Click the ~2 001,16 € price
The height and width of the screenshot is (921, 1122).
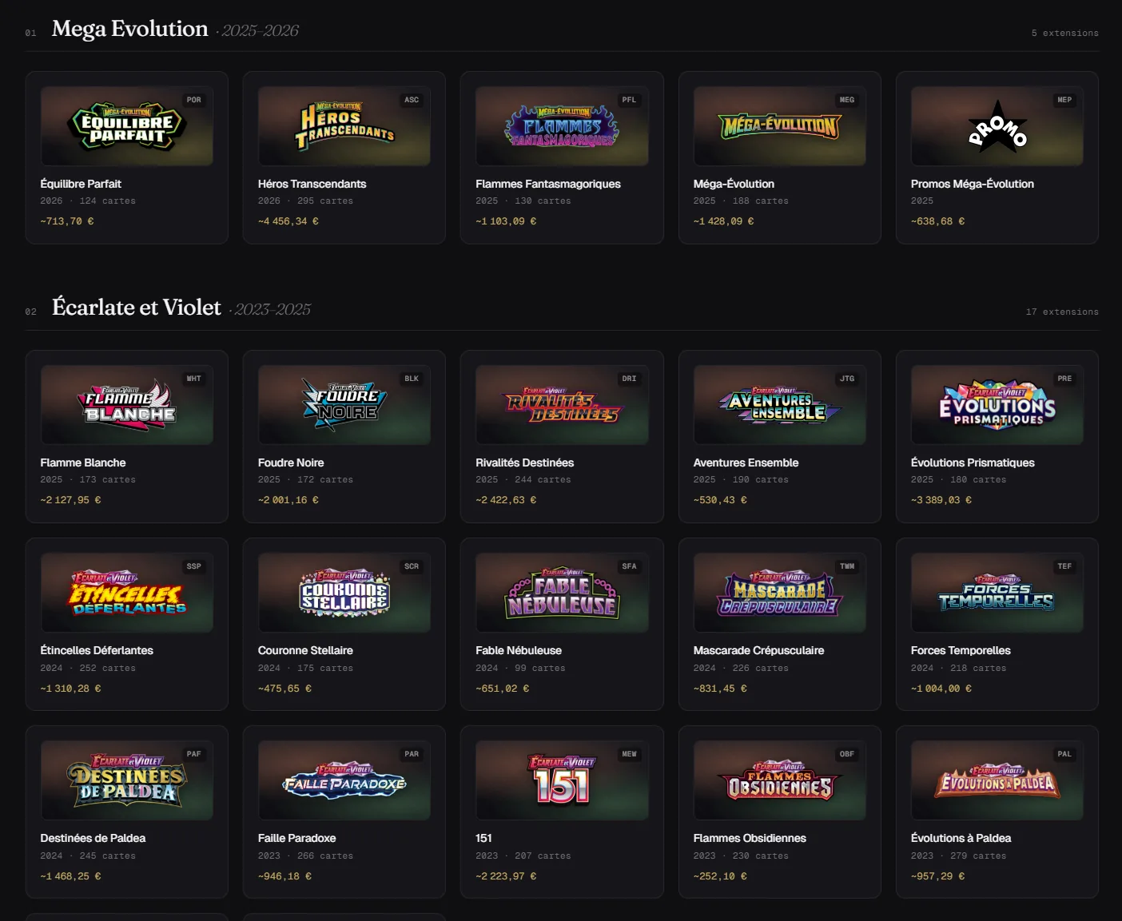pyautogui.click(x=288, y=500)
